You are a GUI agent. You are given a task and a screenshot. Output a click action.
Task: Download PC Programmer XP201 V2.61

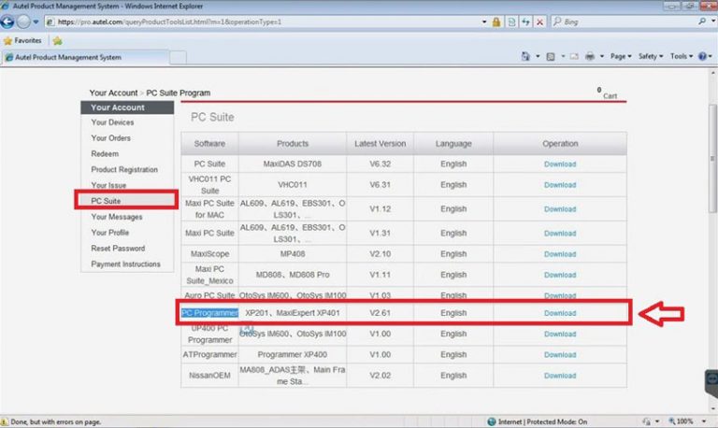(560, 313)
